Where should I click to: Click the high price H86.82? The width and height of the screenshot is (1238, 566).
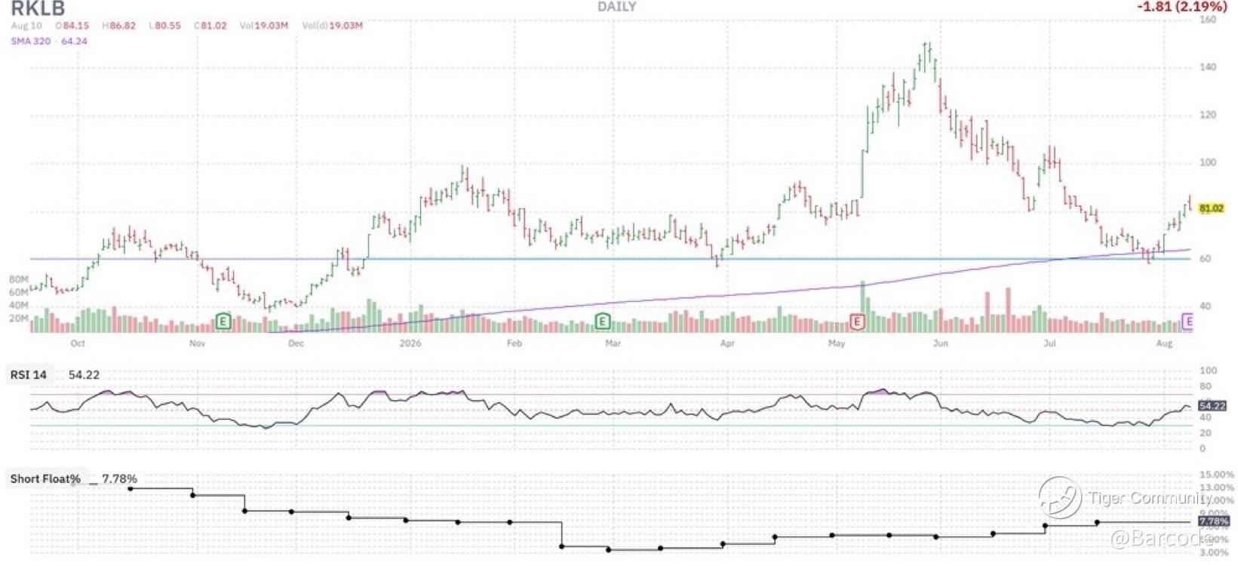click(x=119, y=26)
